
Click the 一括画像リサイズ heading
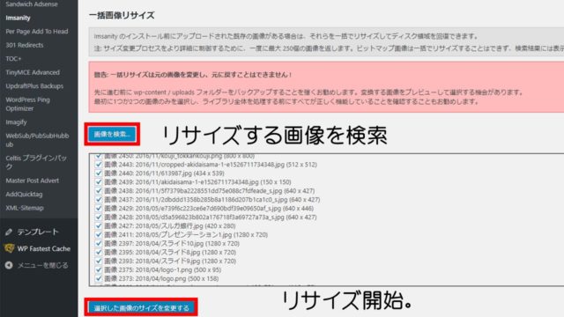pos(122,16)
